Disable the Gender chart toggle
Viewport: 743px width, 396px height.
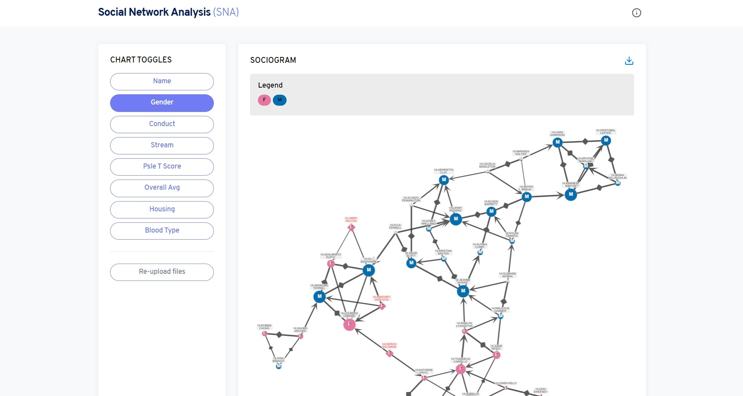[x=162, y=103]
